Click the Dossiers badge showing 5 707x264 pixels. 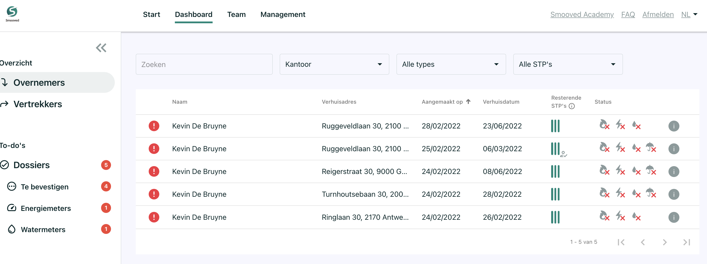coord(106,165)
